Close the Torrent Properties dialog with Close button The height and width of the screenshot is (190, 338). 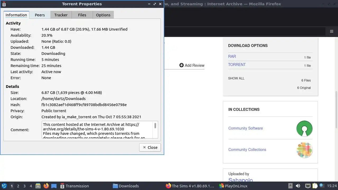pyautogui.click(x=150, y=147)
